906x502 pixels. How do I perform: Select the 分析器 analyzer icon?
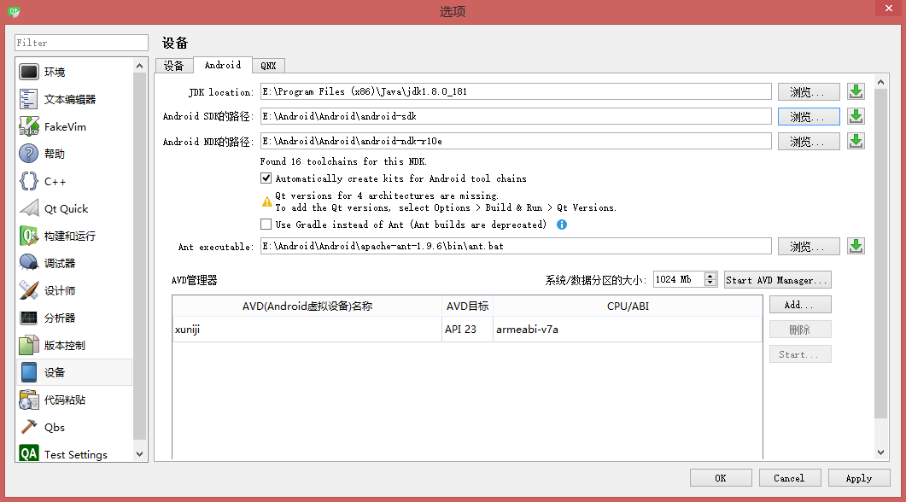(x=29, y=318)
